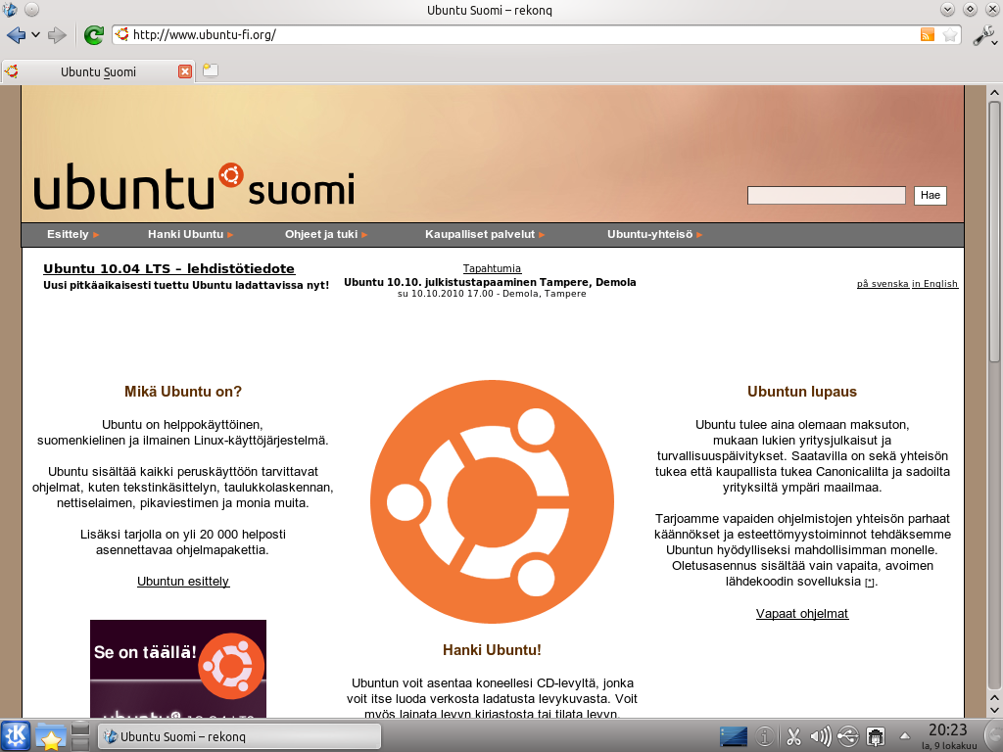
Task: Click the Klipper clipboard scissors icon
Action: tap(793, 735)
